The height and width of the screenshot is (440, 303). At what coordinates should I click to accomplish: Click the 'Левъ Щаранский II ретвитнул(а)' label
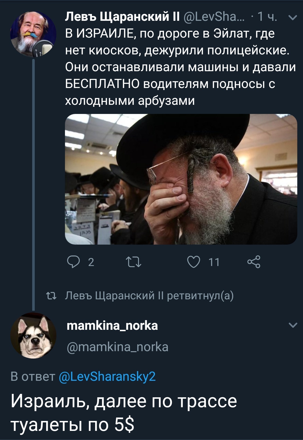coord(149,296)
